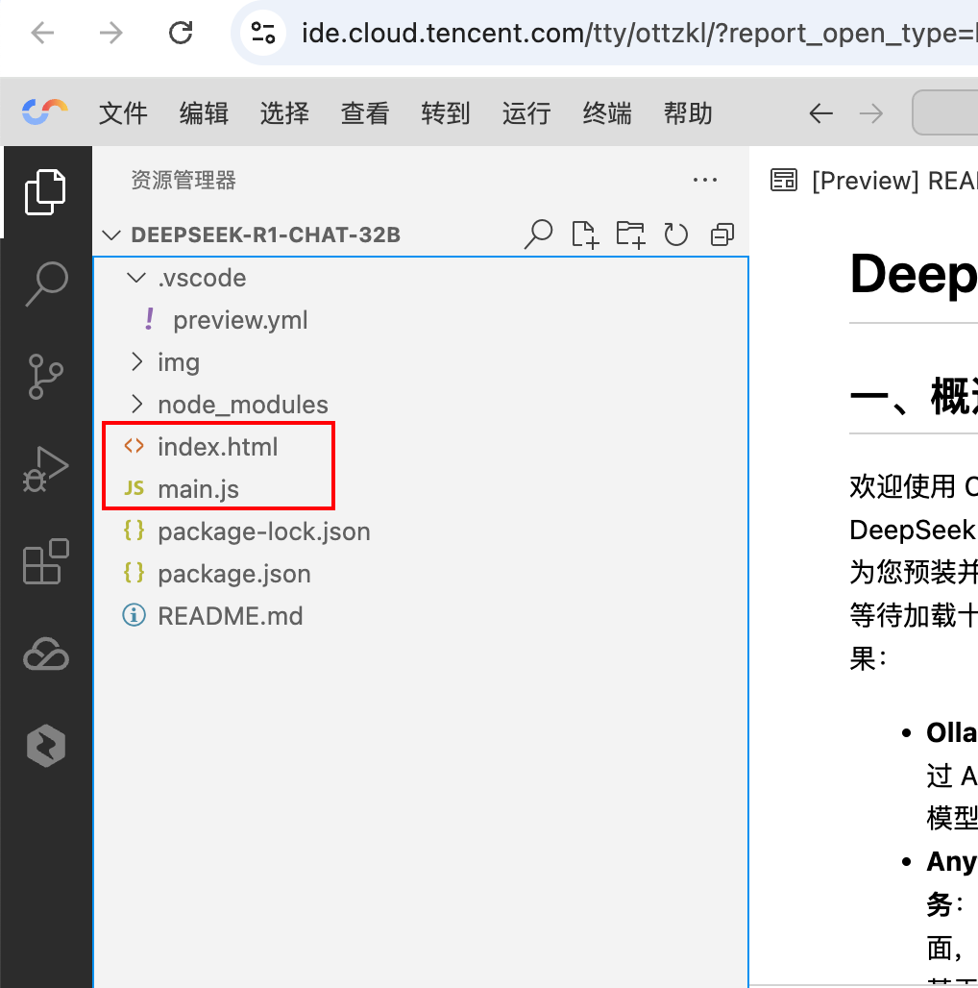Image resolution: width=978 pixels, height=988 pixels.
Task: Click the explorer more actions ellipsis
Action: pos(705,180)
